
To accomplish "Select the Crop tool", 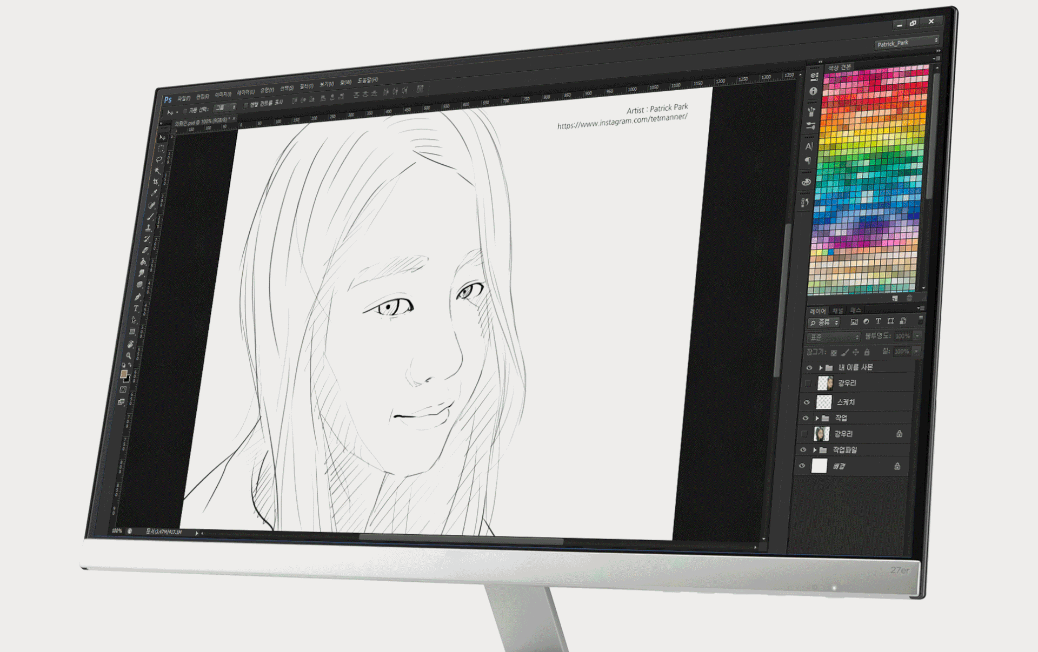I will pyautogui.click(x=156, y=182).
